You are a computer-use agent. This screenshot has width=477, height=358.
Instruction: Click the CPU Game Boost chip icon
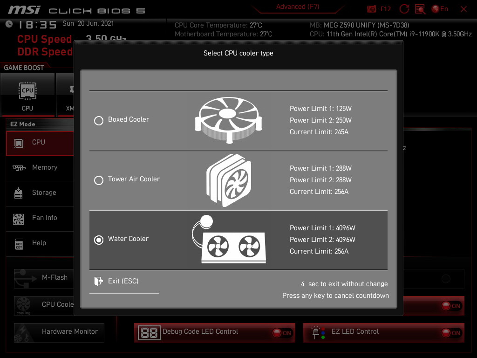(27, 91)
